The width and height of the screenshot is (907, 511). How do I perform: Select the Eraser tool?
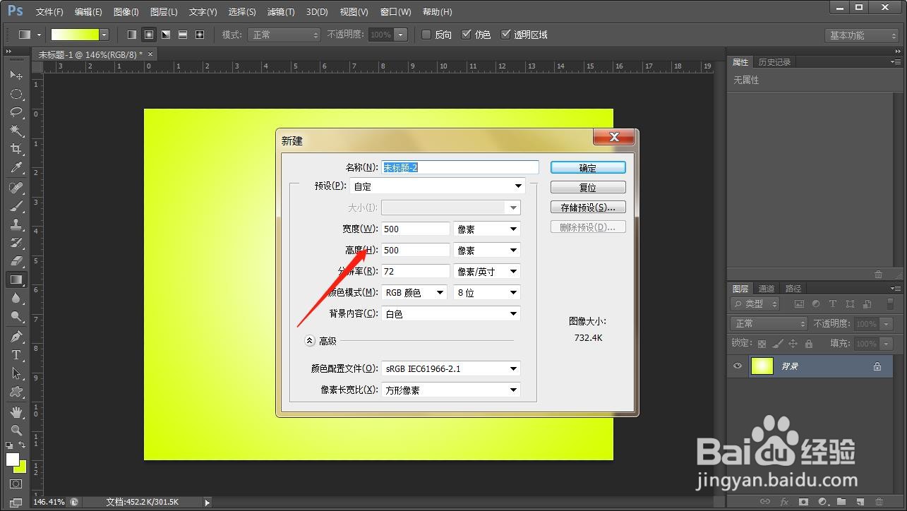[x=16, y=261]
